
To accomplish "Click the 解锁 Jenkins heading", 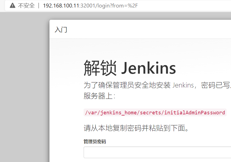I will point(130,68).
